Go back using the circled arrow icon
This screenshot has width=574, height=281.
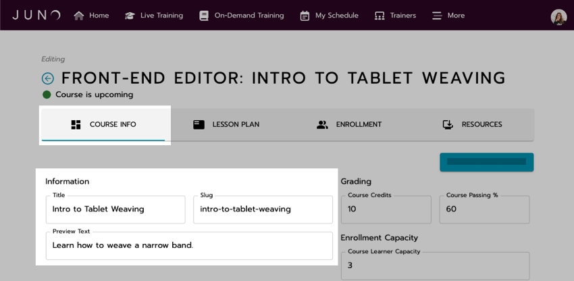(x=48, y=78)
